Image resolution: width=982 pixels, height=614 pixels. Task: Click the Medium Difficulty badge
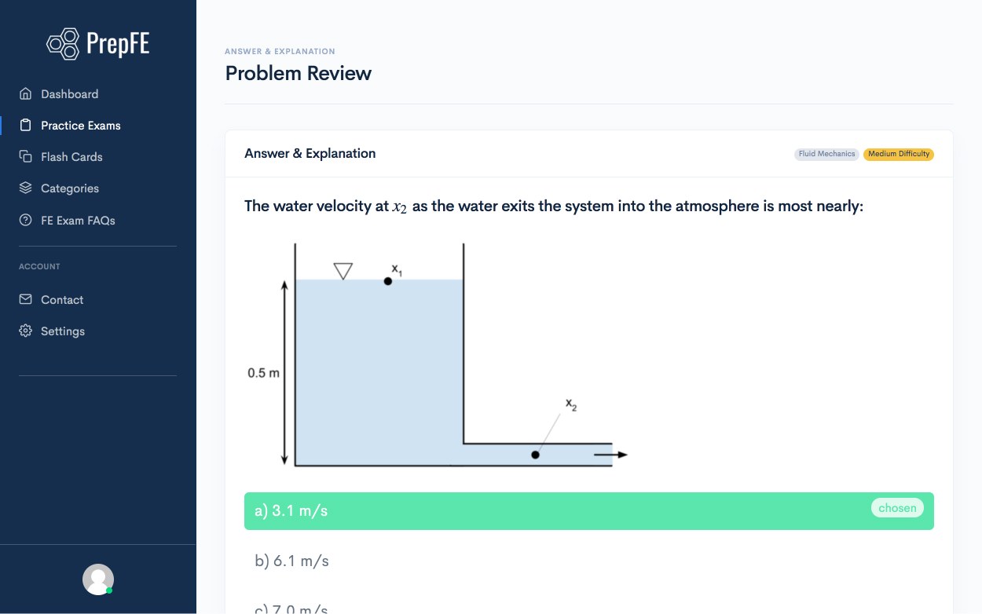tap(899, 154)
